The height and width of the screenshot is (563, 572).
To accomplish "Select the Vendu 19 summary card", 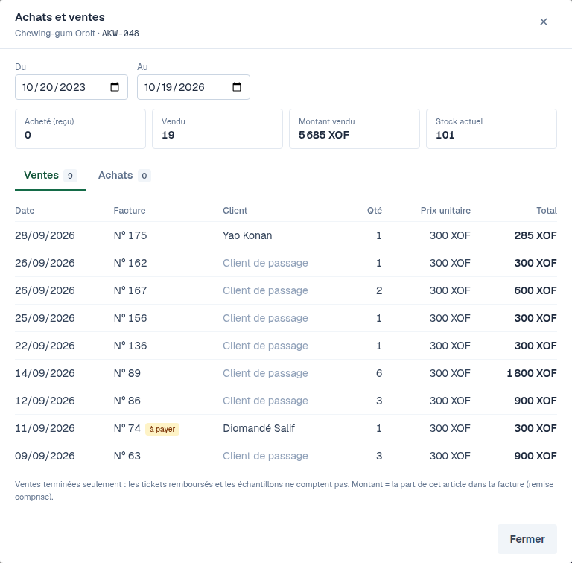I will (x=217, y=129).
